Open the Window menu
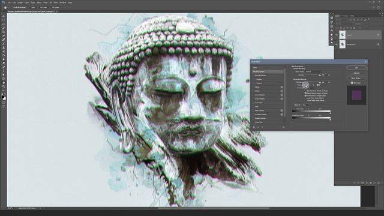Screen dimensions: 384x216 tap(62, 2)
